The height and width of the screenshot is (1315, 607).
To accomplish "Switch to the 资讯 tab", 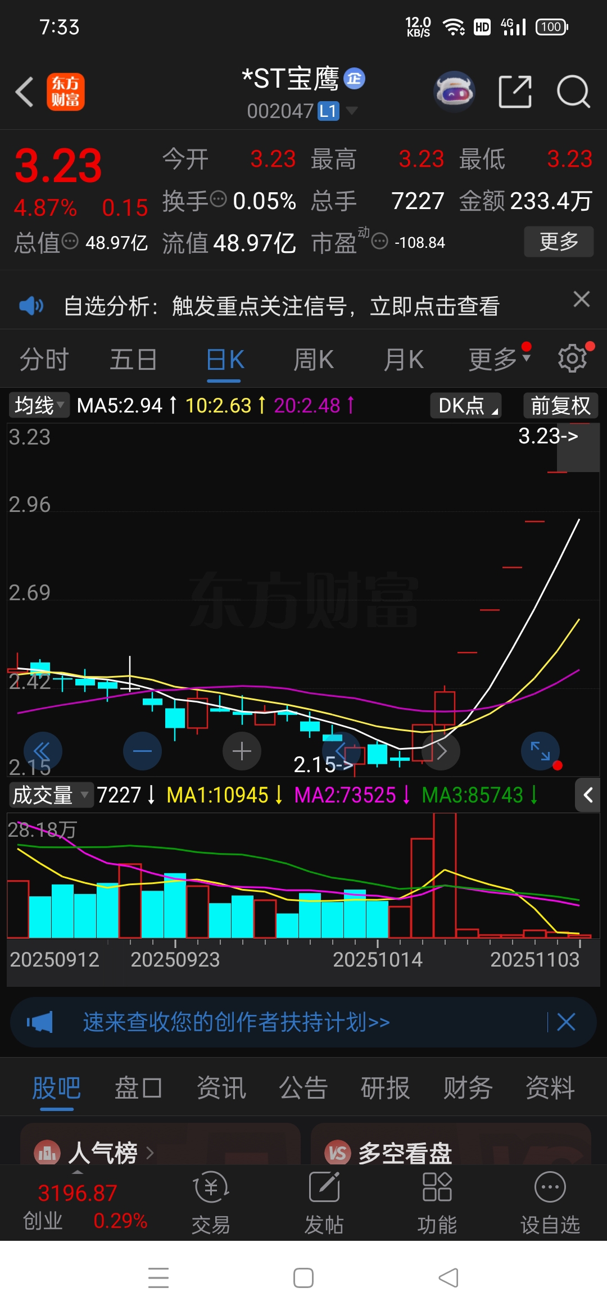I will tap(221, 1088).
